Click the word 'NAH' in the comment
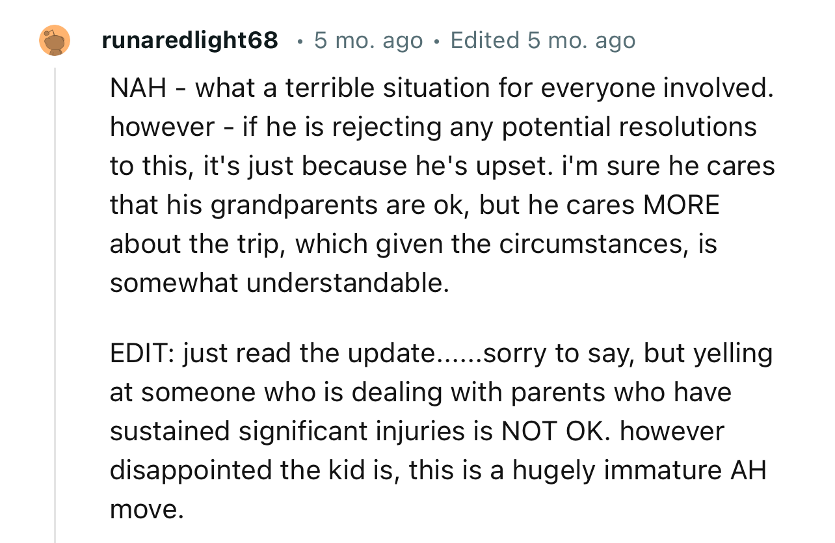The image size is (835, 543). pos(136,88)
